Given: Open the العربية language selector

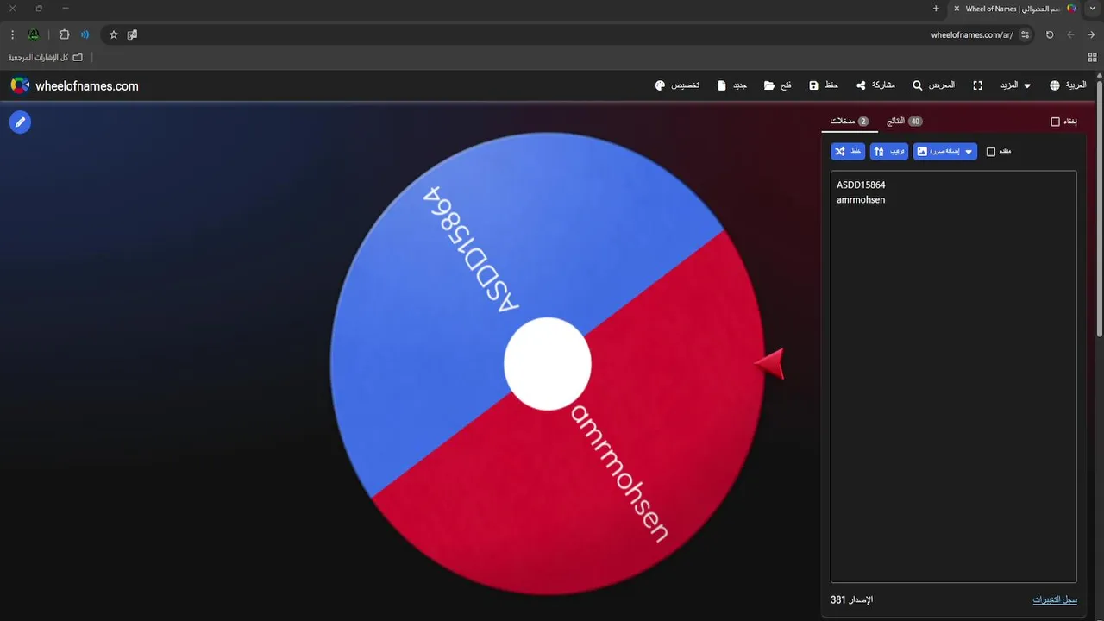Looking at the screenshot, I should click(1068, 85).
